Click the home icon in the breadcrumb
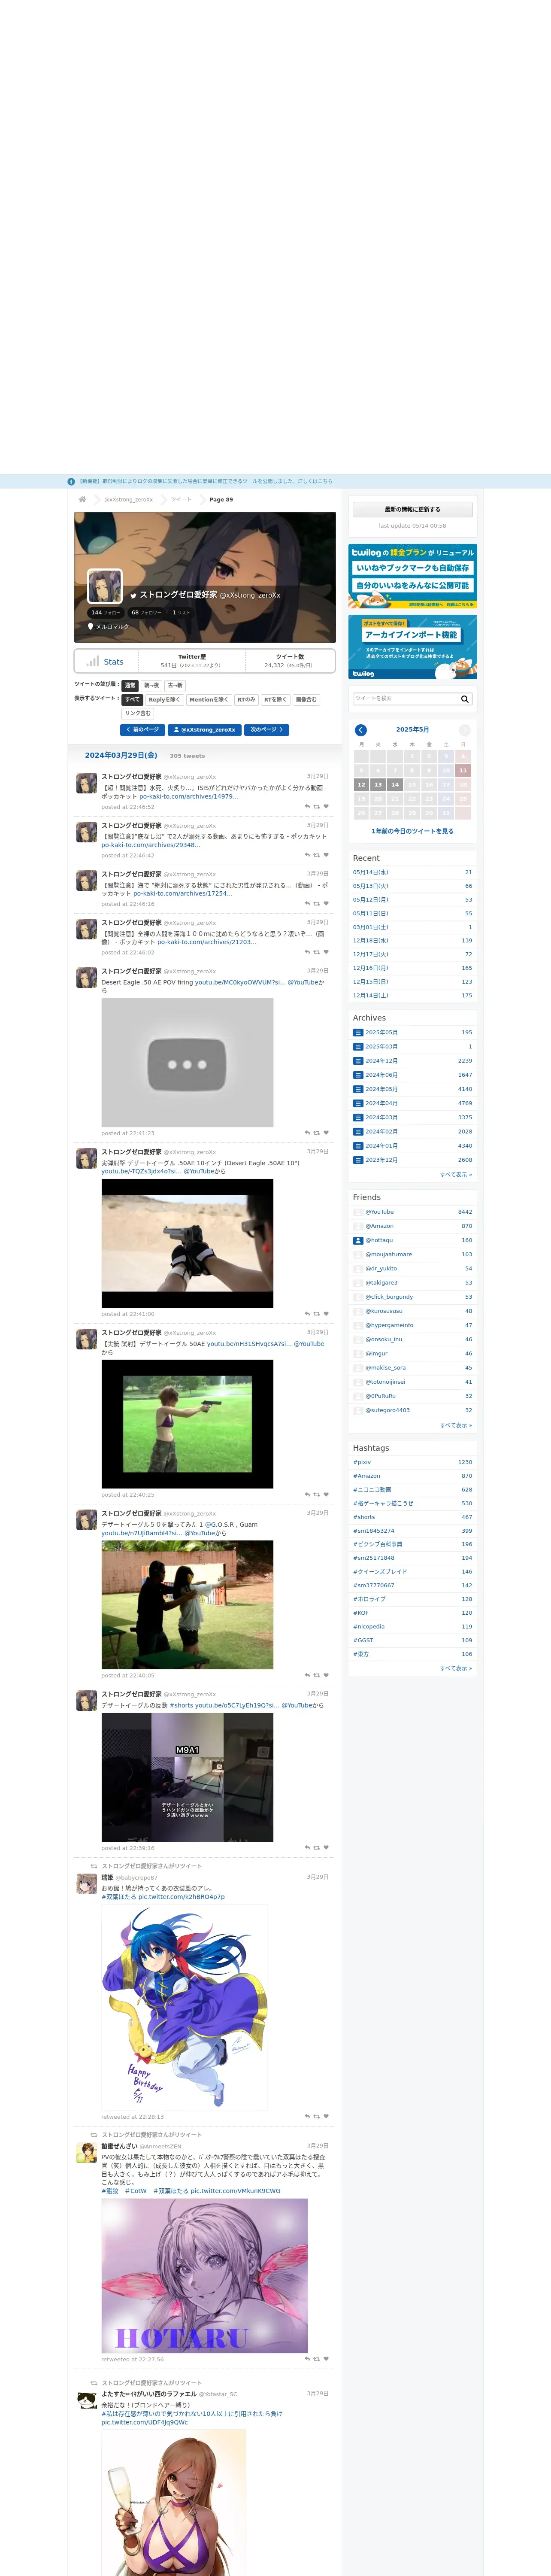The height and width of the screenshot is (2576, 551). pyautogui.click(x=82, y=499)
